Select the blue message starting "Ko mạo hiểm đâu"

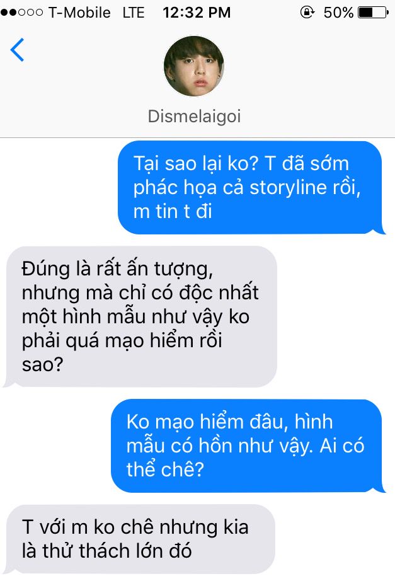pos(248,446)
